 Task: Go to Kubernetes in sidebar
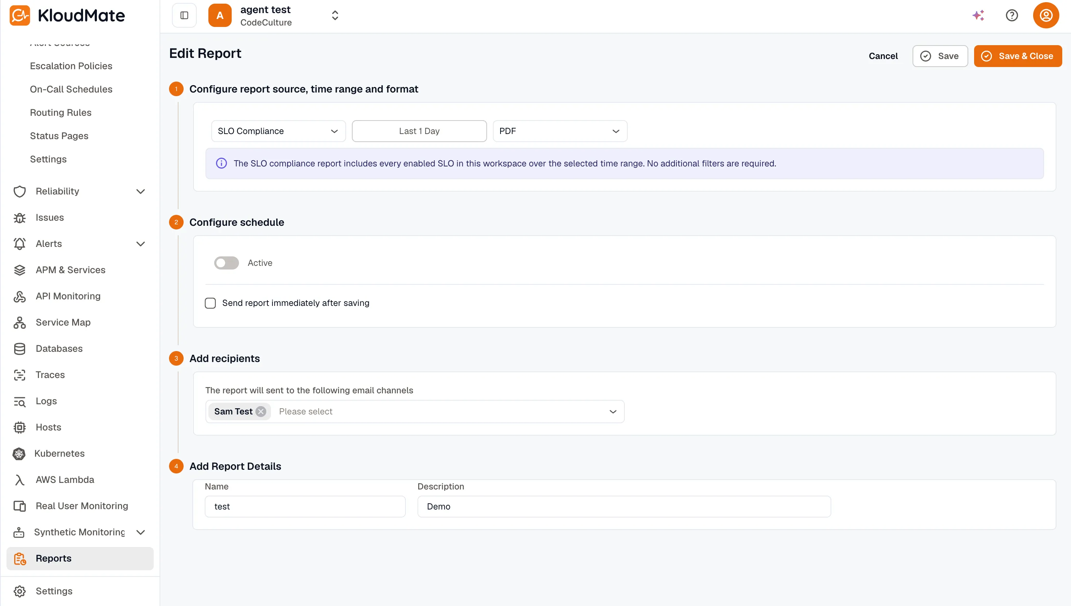pyautogui.click(x=59, y=454)
